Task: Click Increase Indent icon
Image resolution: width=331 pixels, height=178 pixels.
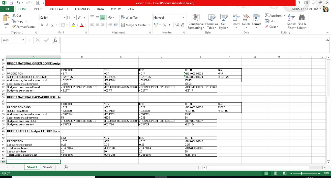Action: 115,25
